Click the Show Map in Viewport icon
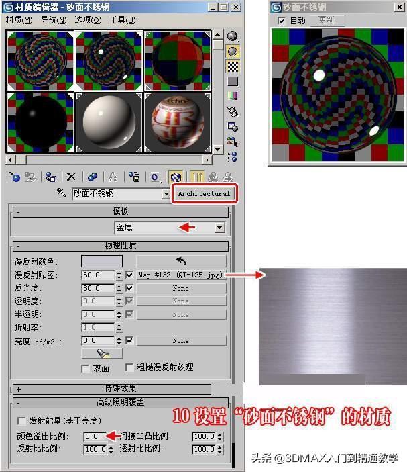Viewport: 407px width, 472px height. click(x=176, y=177)
